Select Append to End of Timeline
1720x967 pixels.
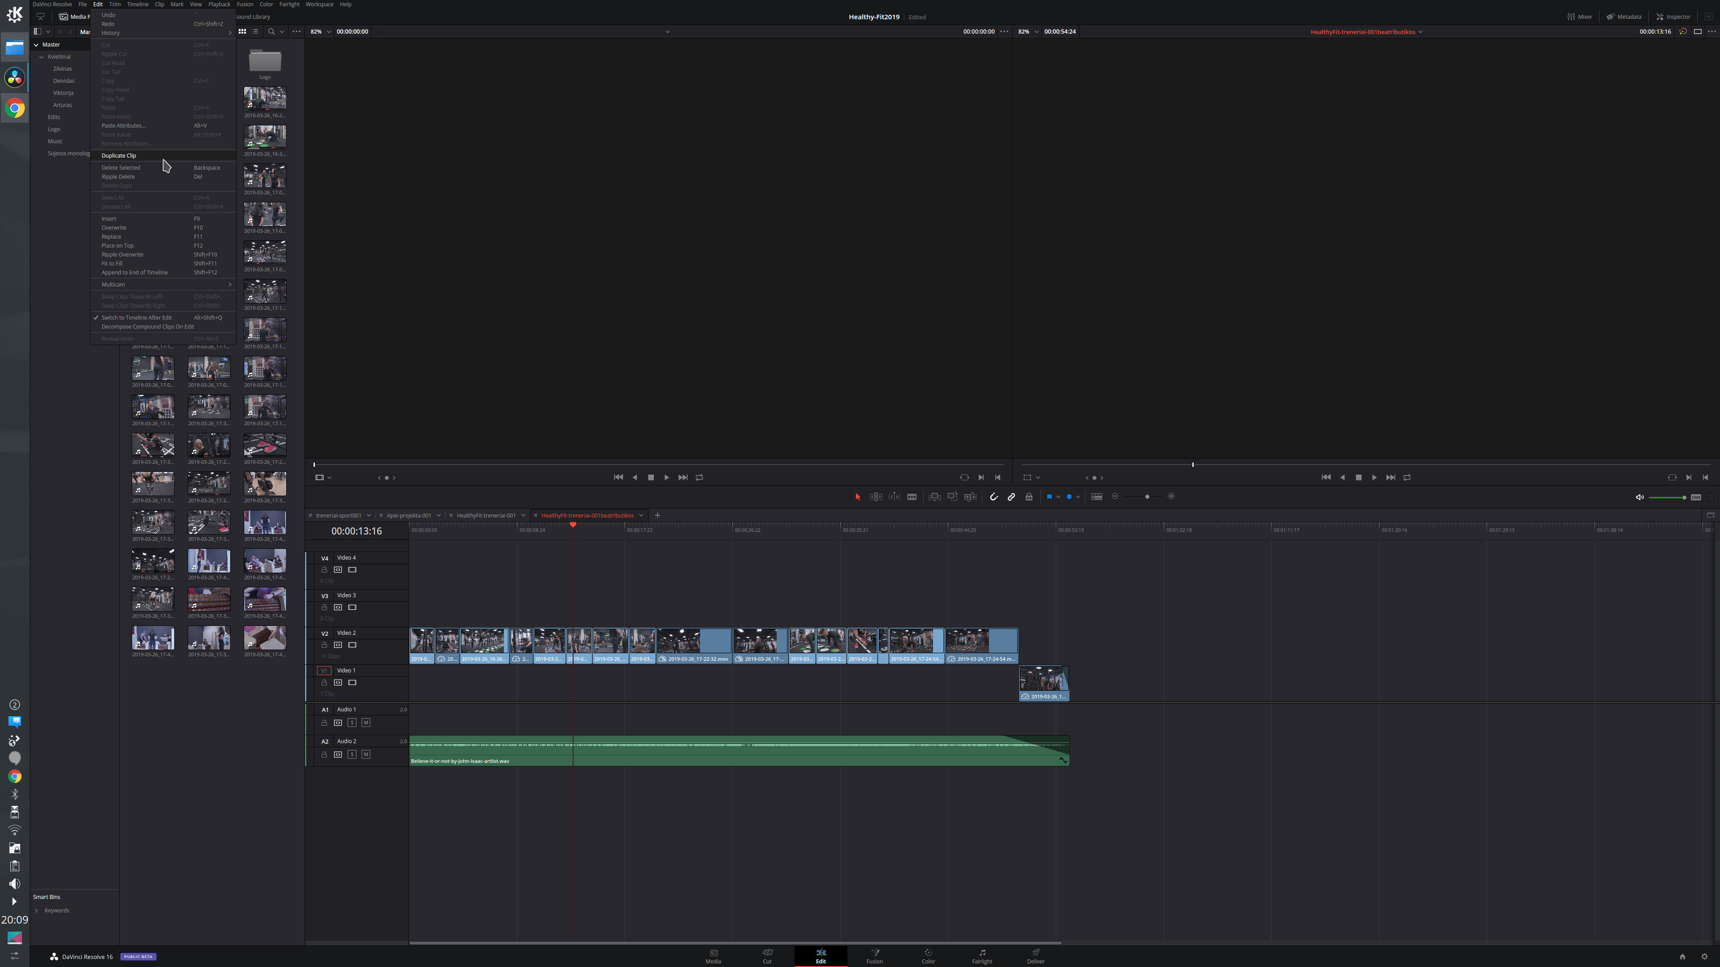(163, 272)
